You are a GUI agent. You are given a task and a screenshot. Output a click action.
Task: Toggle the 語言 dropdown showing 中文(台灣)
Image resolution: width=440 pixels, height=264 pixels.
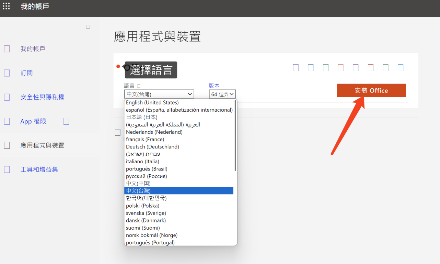pos(159,94)
